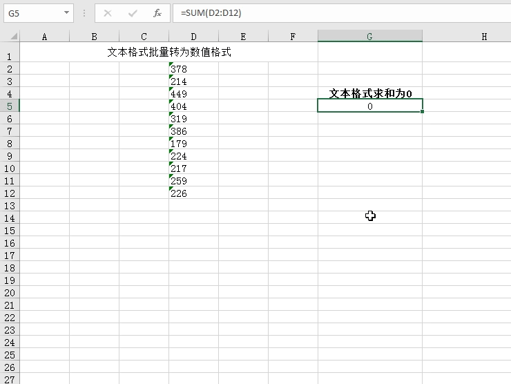The width and height of the screenshot is (511, 384).
Task: Click the title cell 文本格式批量转为数值格式
Action: [x=168, y=52]
